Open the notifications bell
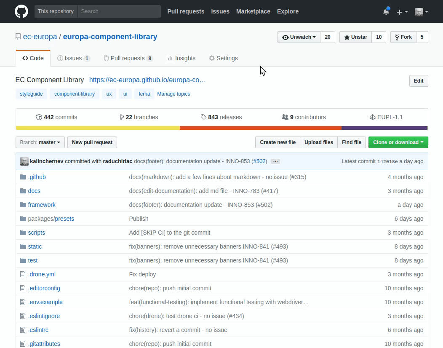 click(x=386, y=11)
